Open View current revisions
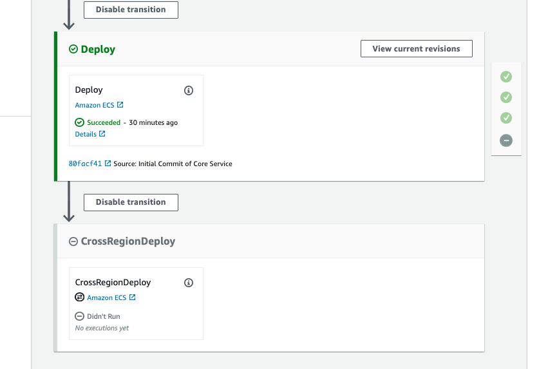The height and width of the screenshot is (369, 548). click(x=417, y=48)
